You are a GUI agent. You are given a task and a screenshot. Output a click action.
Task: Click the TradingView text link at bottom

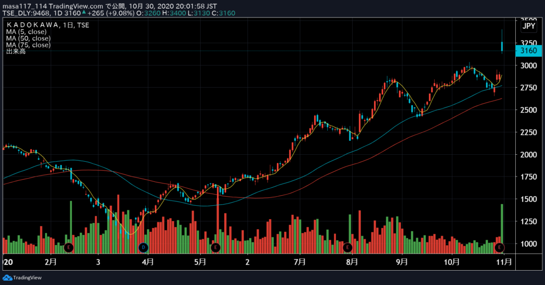pyautogui.click(x=27, y=278)
